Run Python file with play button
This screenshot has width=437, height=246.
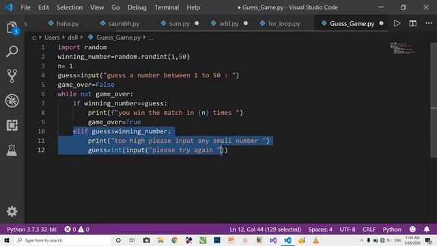(397, 23)
